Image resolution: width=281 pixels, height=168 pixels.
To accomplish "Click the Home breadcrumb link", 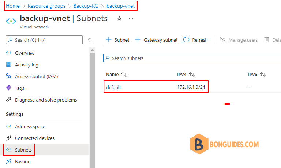I will [13, 6].
